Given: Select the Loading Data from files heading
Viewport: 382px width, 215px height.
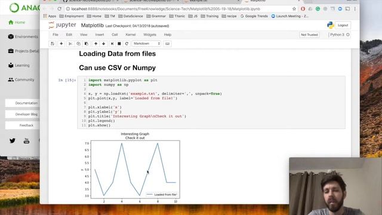Looking at the screenshot, I should pos(117,54).
